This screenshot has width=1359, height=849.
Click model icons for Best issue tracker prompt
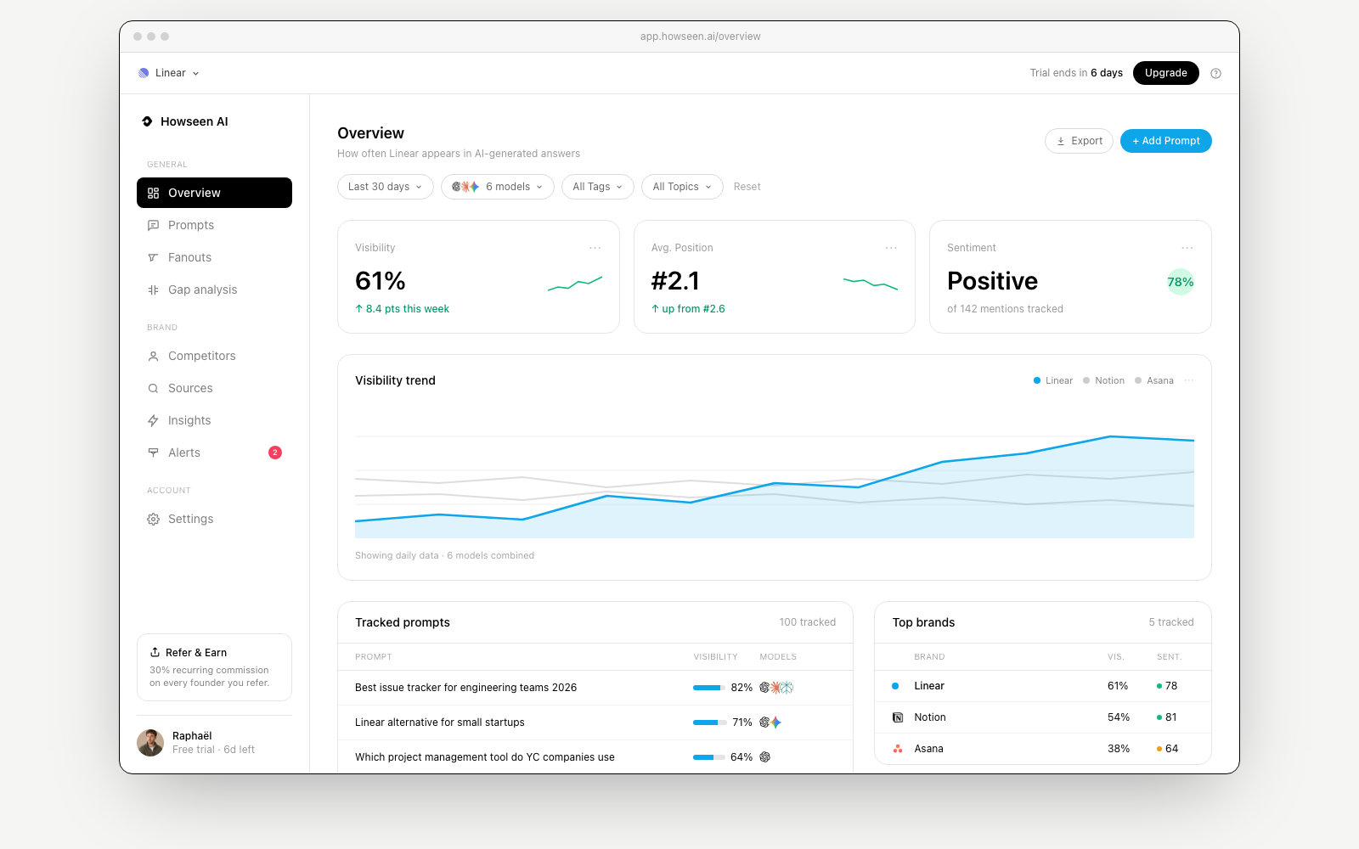[776, 688]
